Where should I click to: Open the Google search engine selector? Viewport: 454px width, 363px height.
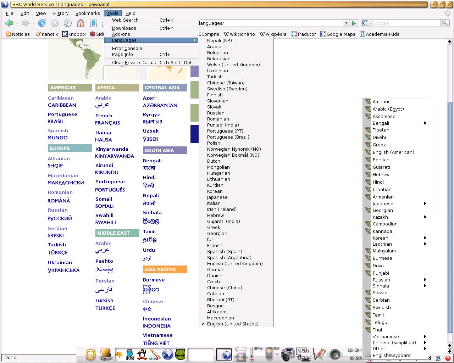click(x=367, y=23)
